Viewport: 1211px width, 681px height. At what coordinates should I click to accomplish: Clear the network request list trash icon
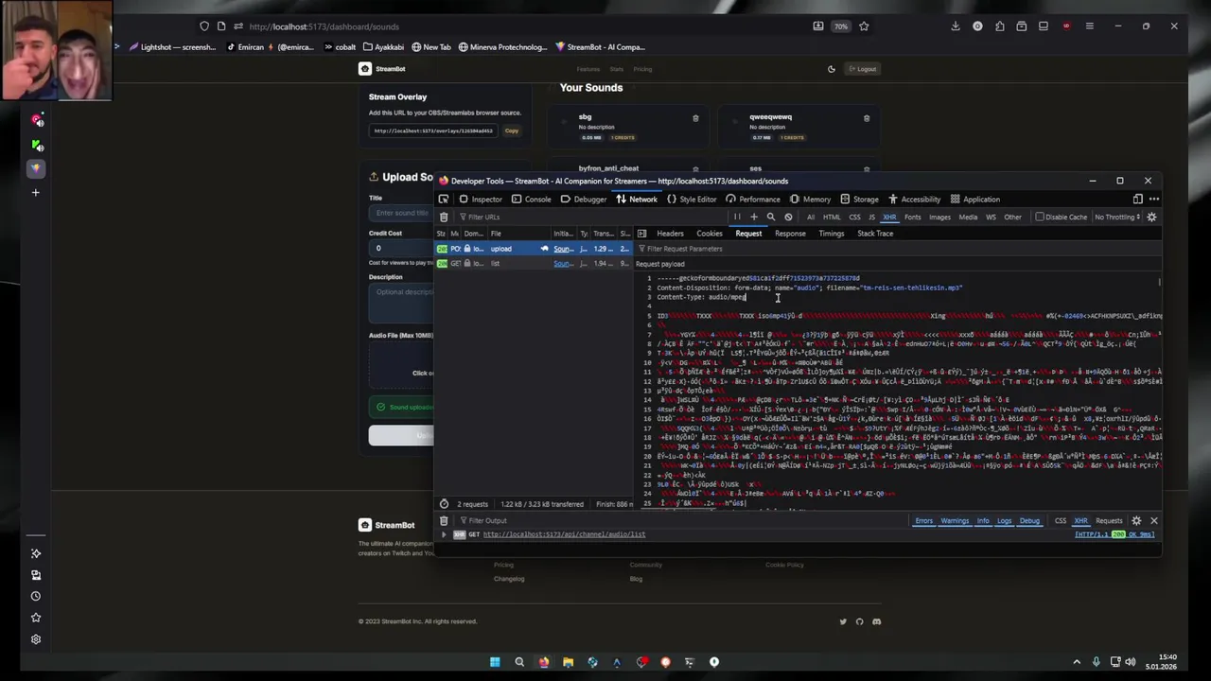click(x=444, y=218)
